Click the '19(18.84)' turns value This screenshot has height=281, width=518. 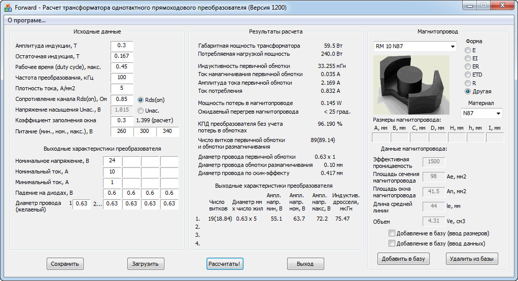pyautogui.click(x=220, y=219)
